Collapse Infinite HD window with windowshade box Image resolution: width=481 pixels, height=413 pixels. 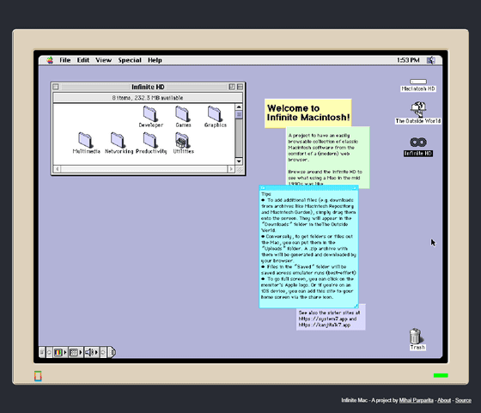[x=240, y=87]
